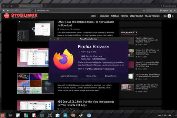
Task: Open Firefox extensions icon in toolbar
Action: click(x=171, y=11)
